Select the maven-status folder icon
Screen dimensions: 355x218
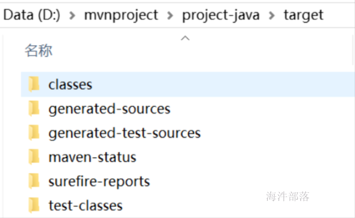pyautogui.click(x=34, y=157)
